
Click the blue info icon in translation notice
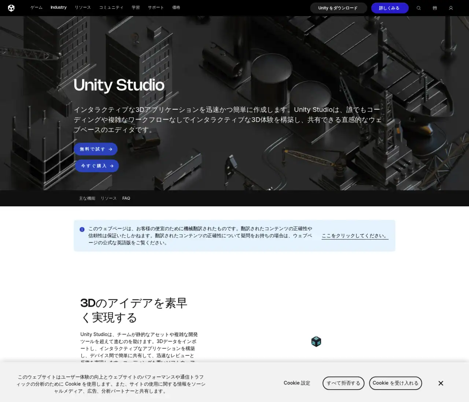click(82, 230)
